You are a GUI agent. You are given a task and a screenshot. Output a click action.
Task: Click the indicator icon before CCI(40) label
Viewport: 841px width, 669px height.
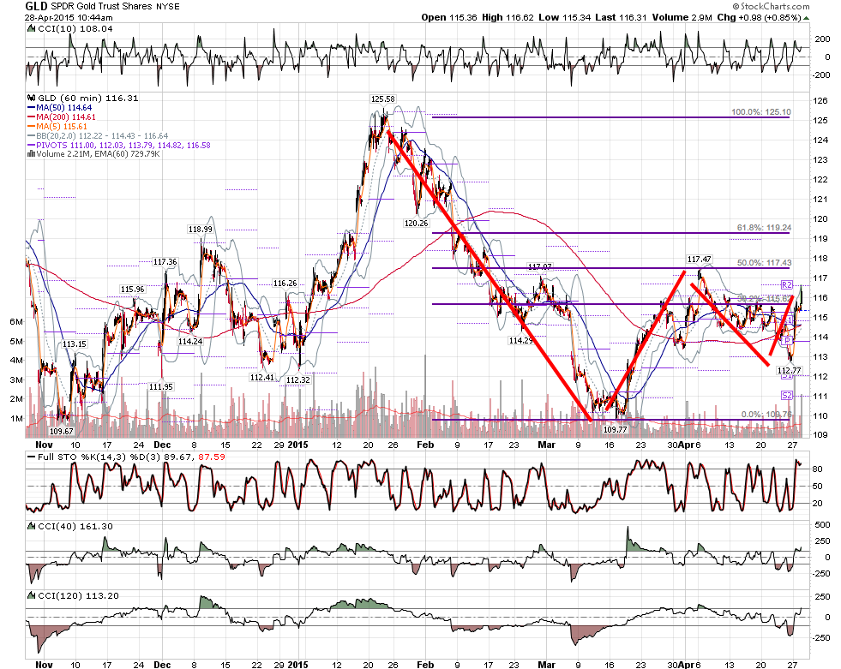pyautogui.click(x=32, y=527)
